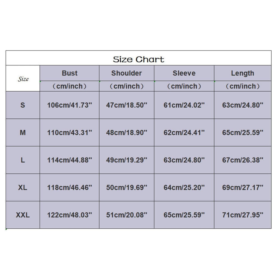Click the 71cm/27.95" length cell
Screen dimensions: 278x278
(x=243, y=215)
